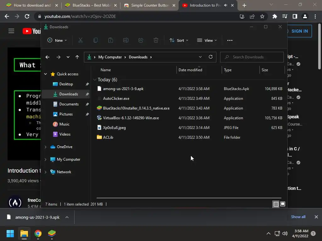Open Chrome media control icon
This screenshot has width=322, height=241.
click(285, 16)
